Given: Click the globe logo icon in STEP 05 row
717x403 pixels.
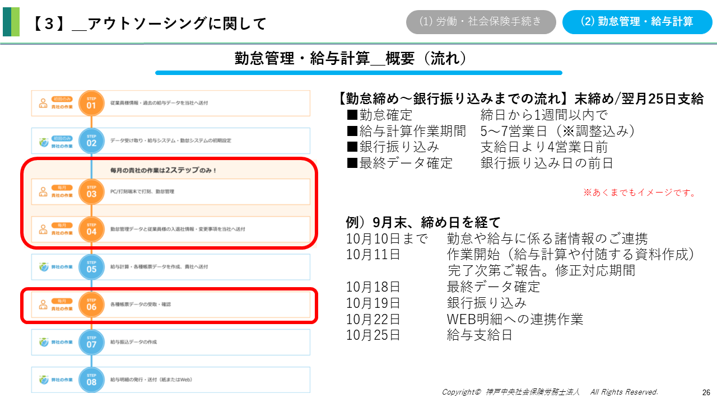Looking at the screenshot, I should [44, 267].
